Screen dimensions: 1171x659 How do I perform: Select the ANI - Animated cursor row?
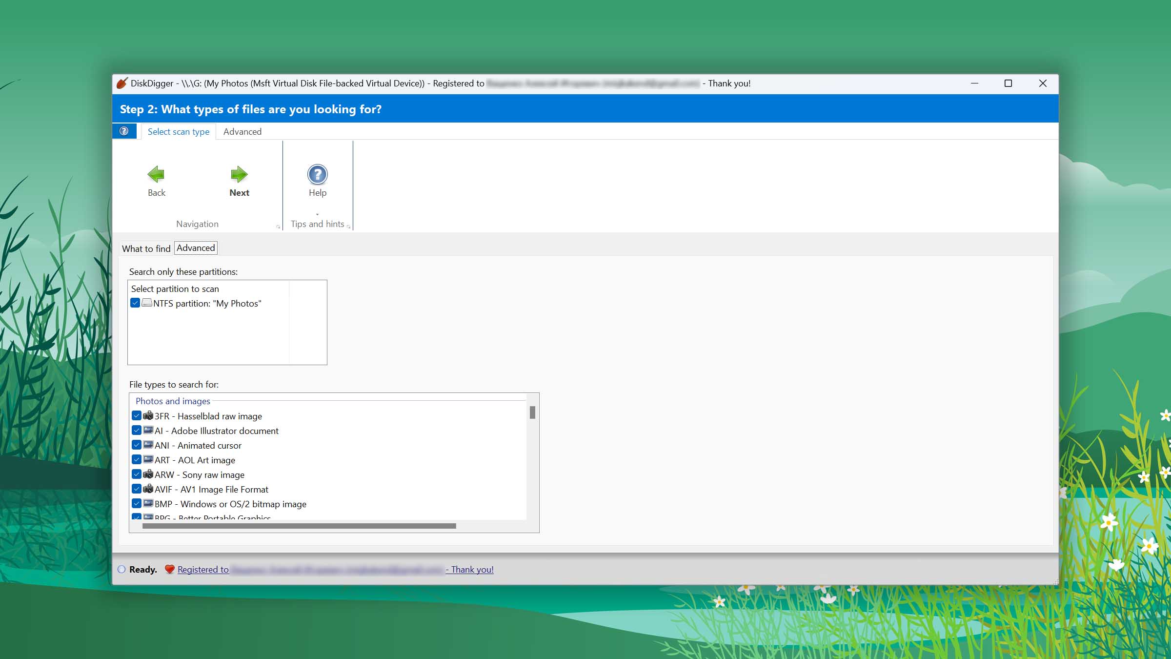click(x=198, y=445)
